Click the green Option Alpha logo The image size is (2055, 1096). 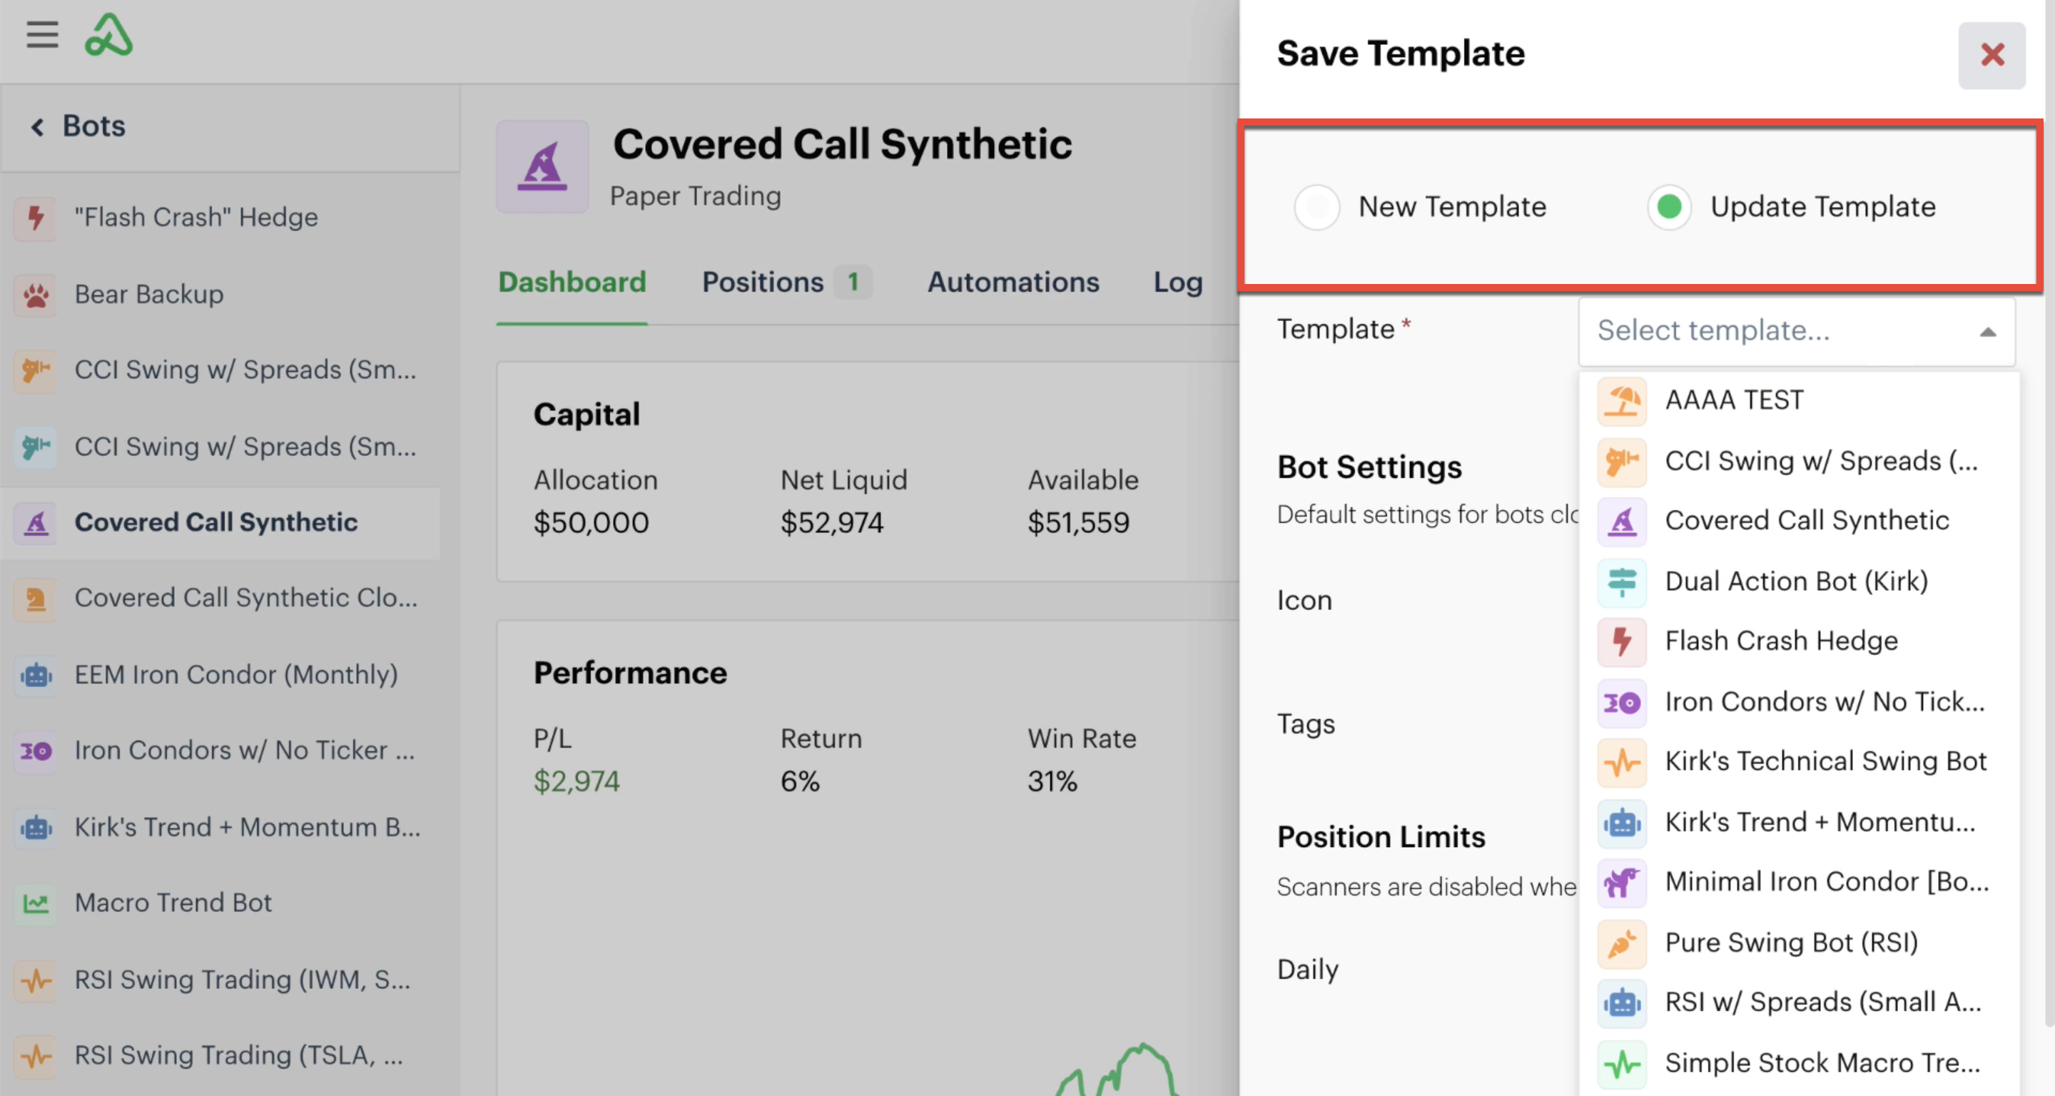pos(108,35)
